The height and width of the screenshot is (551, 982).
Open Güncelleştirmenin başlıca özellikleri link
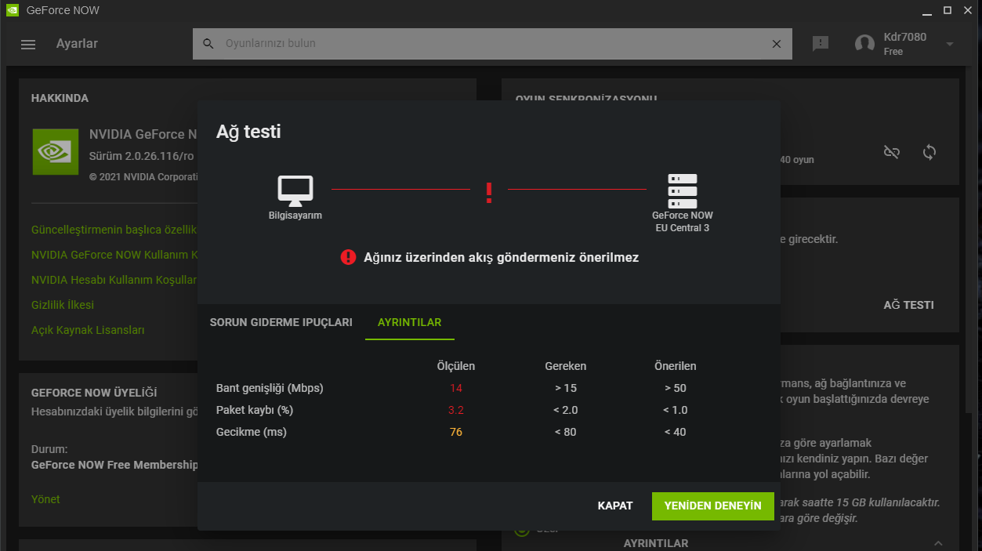pos(114,230)
